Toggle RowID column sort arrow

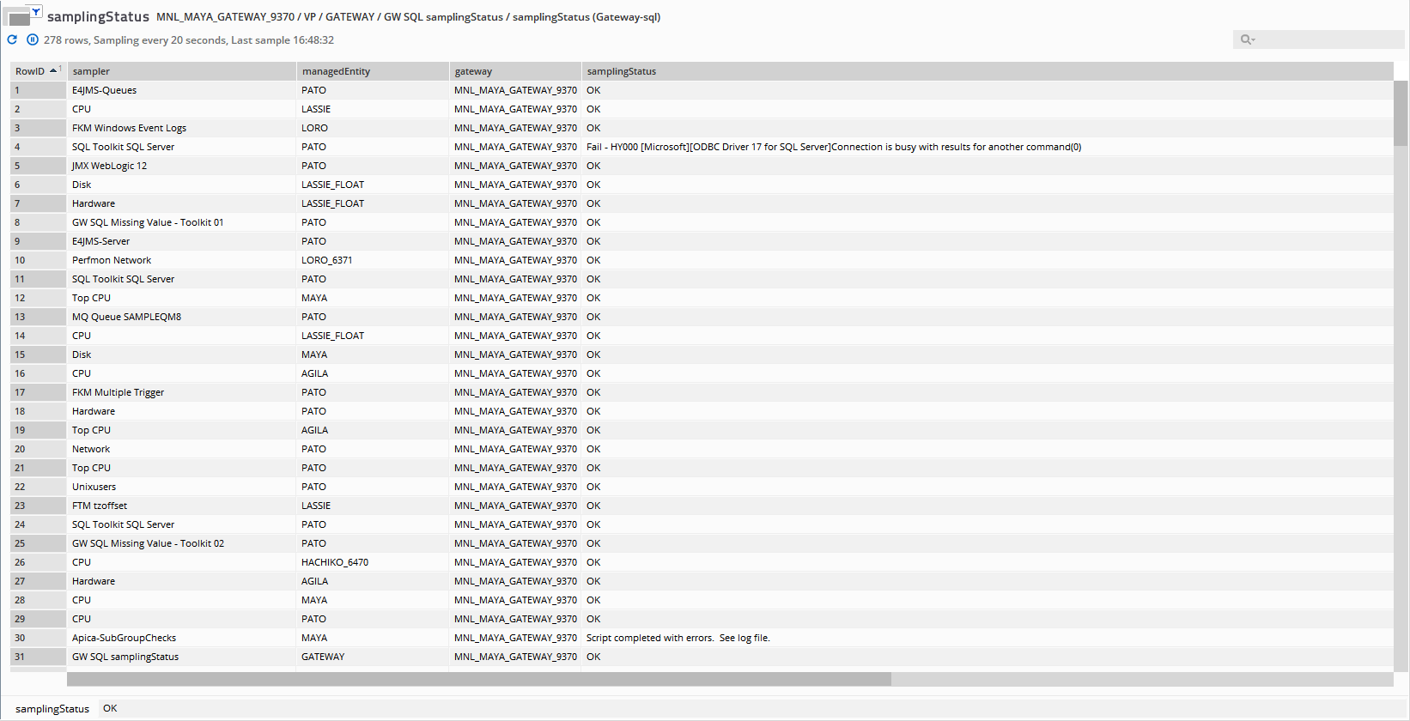coord(53,70)
